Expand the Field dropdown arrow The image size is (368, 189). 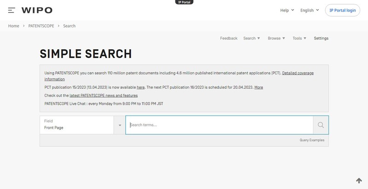coord(120,125)
